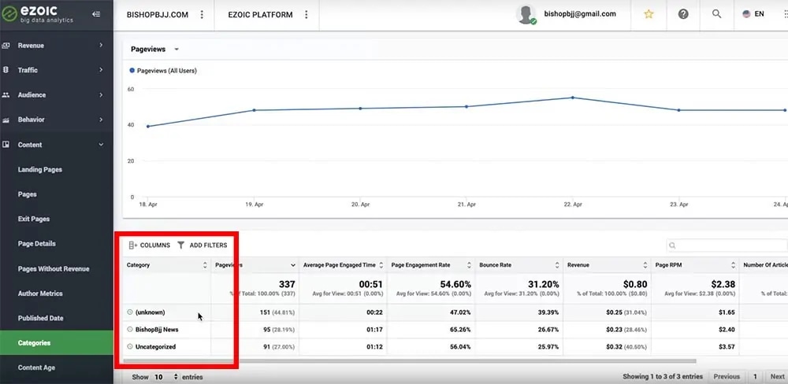The height and width of the screenshot is (384, 788).
Task: Click the Next pagination button
Action: point(777,376)
